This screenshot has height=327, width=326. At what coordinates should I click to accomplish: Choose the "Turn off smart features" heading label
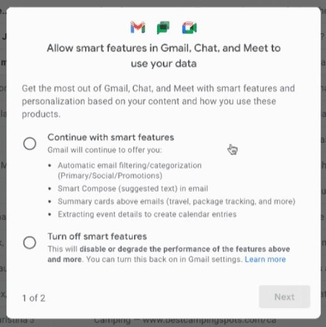[x=97, y=236]
